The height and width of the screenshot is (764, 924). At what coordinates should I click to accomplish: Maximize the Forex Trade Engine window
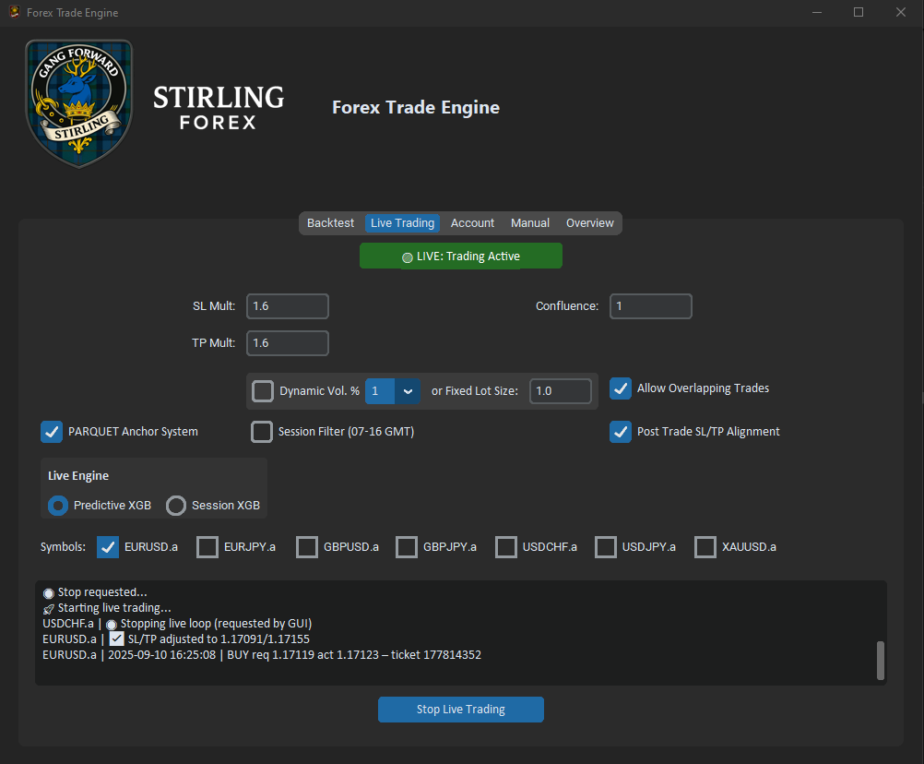click(x=859, y=13)
